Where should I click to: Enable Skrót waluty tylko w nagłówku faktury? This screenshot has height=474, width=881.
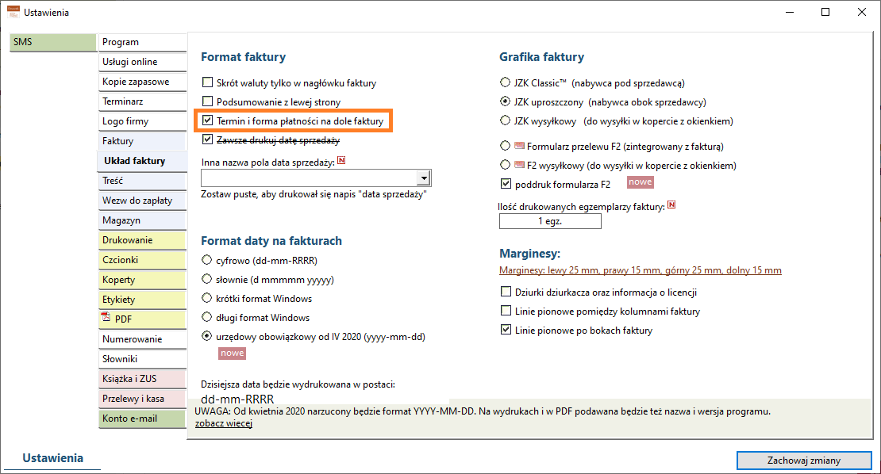click(207, 82)
